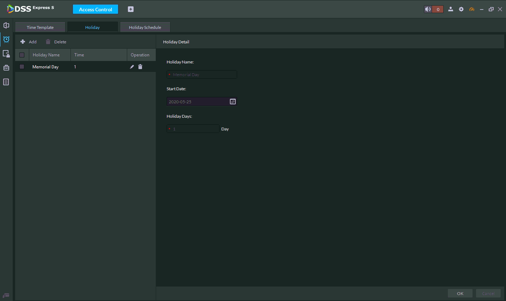Select the Access Control main tab

click(x=95, y=9)
